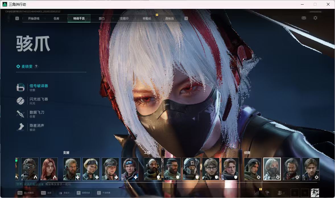Click the question mark beside 麦晓雯
This screenshot has width=335, height=198.
(36, 66)
